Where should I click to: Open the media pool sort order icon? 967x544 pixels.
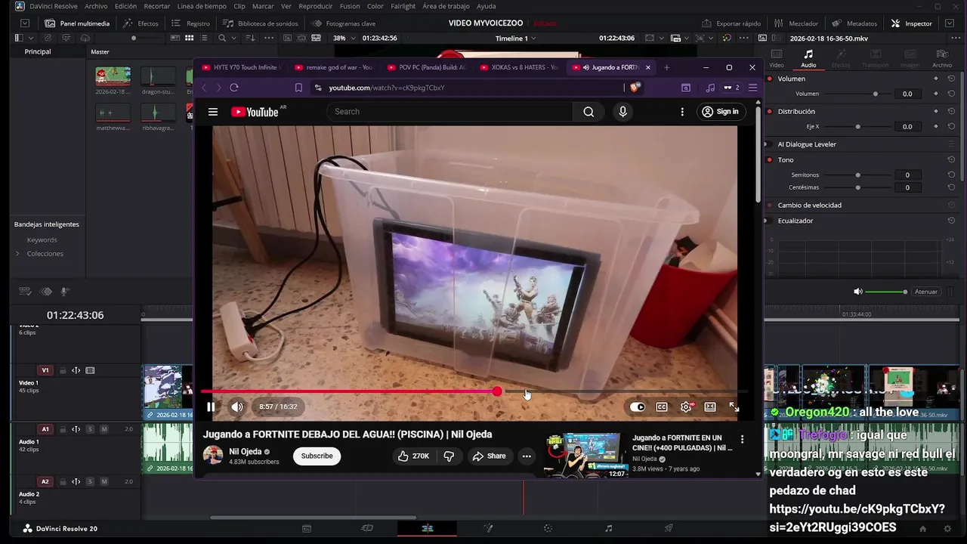pyautogui.click(x=250, y=38)
